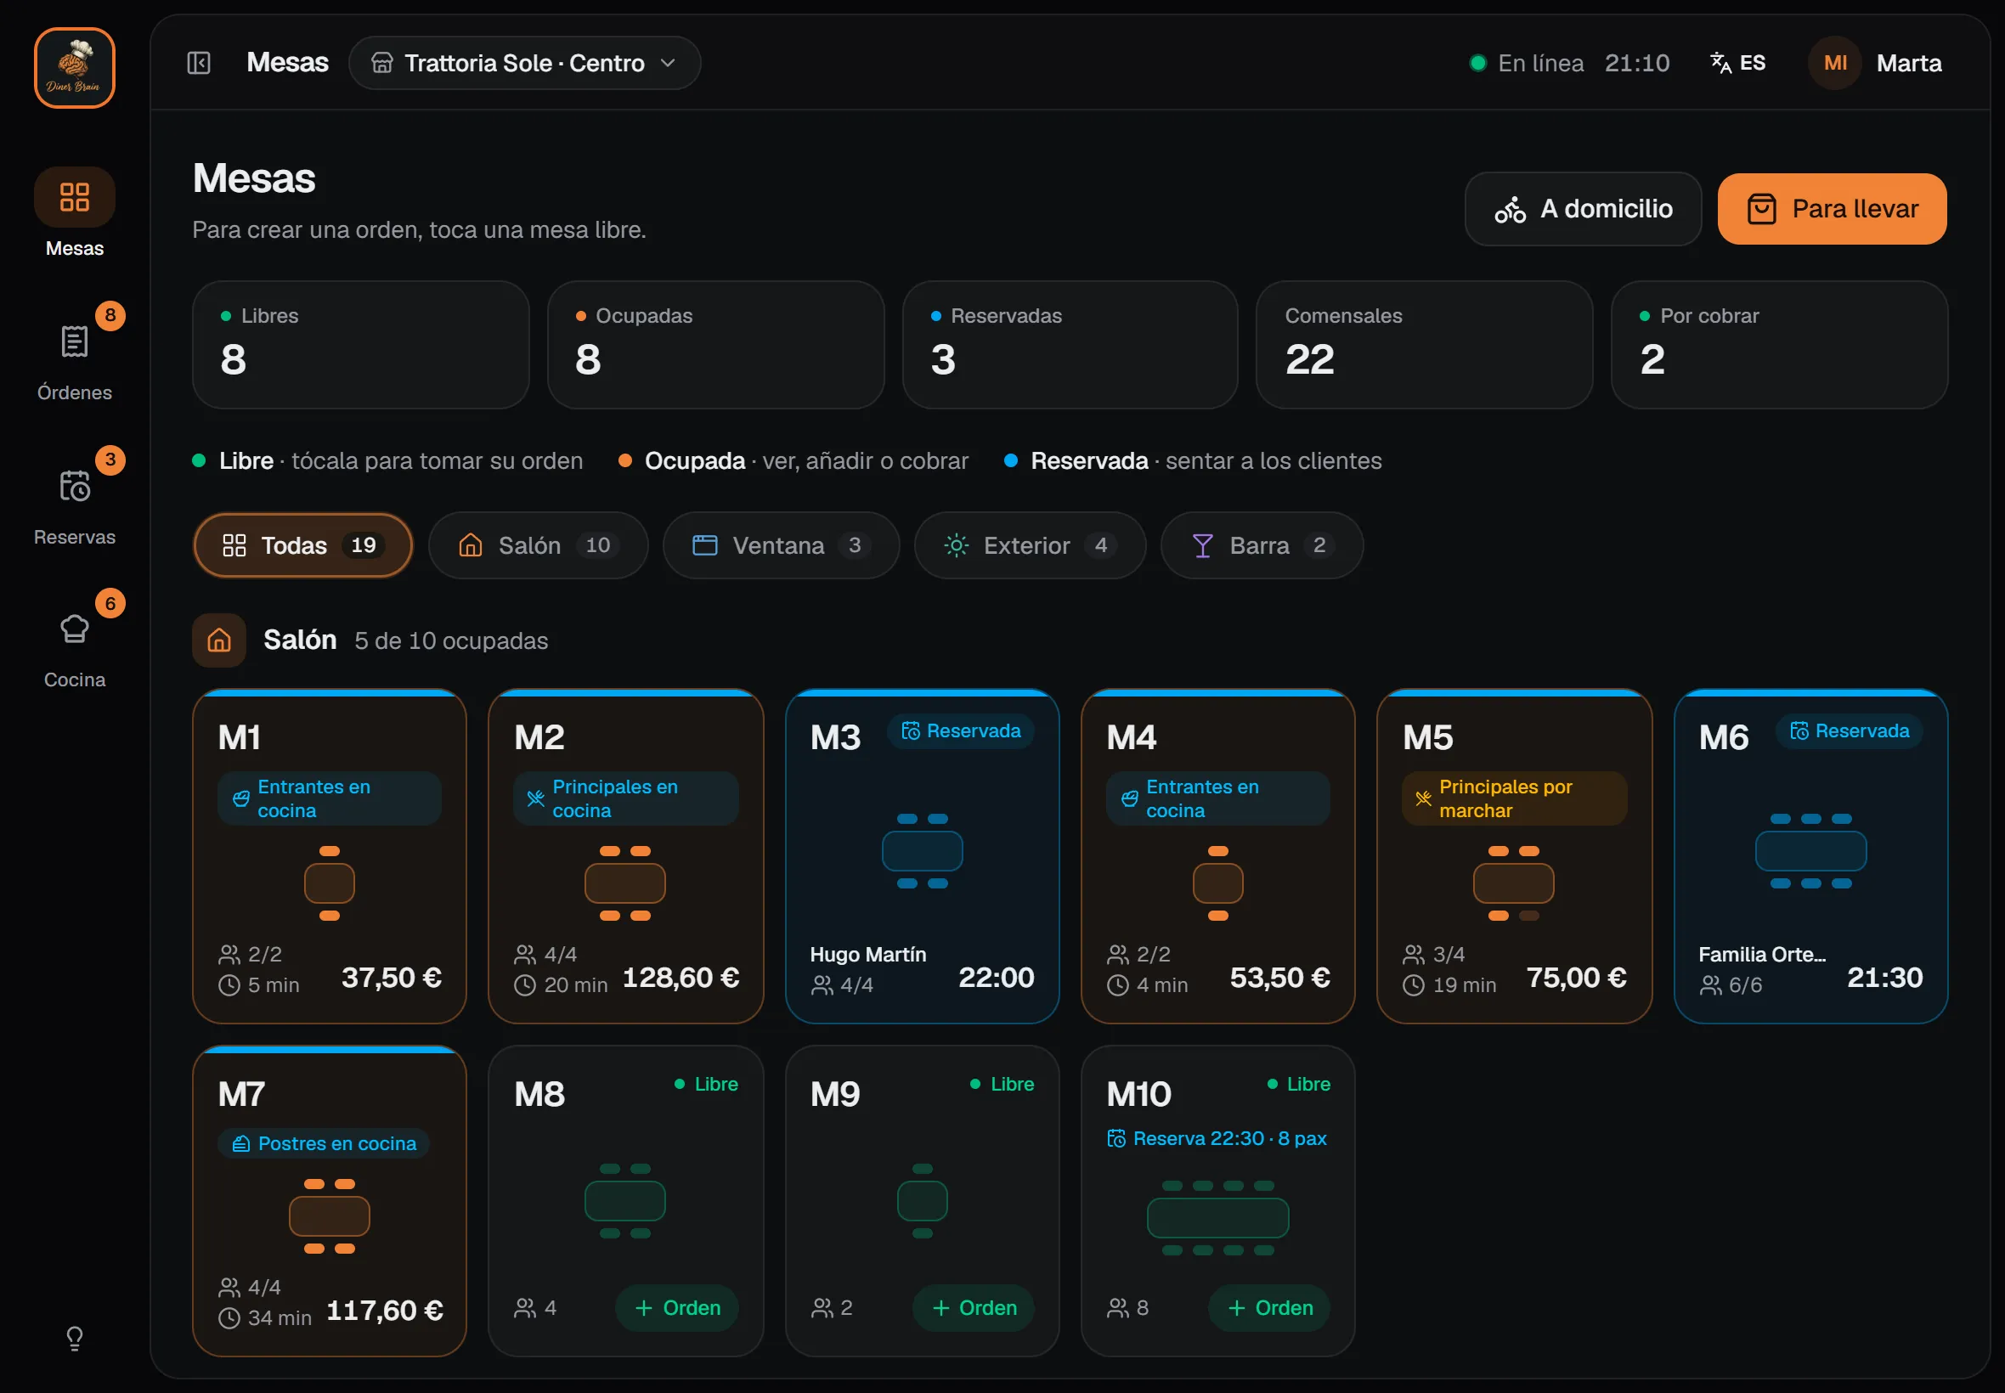The image size is (2005, 1393).
Task: Open the Reservadas summary card
Action: 1070,345
